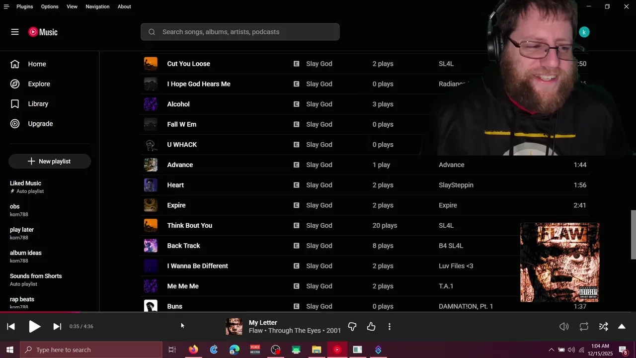This screenshot has width=636, height=358.
Task: Toggle the volume speaker icon
Action: [x=564, y=327]
